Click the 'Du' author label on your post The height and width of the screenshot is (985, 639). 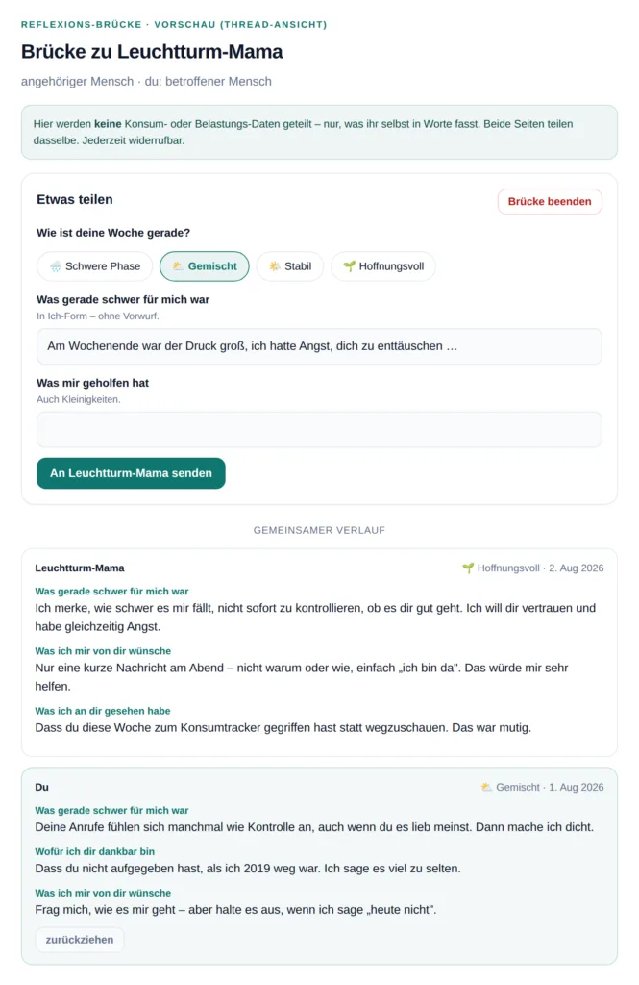pyautogui.click(x=42, y=787)
